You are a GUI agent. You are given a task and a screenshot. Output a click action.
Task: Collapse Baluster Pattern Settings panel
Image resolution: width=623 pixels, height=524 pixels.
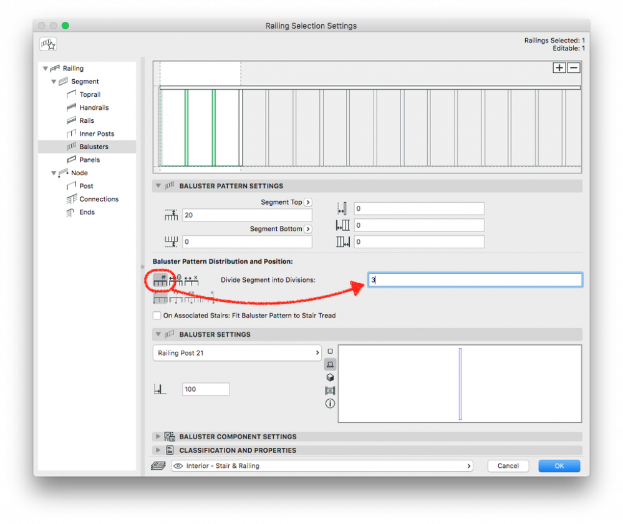[x=158, y=186]
